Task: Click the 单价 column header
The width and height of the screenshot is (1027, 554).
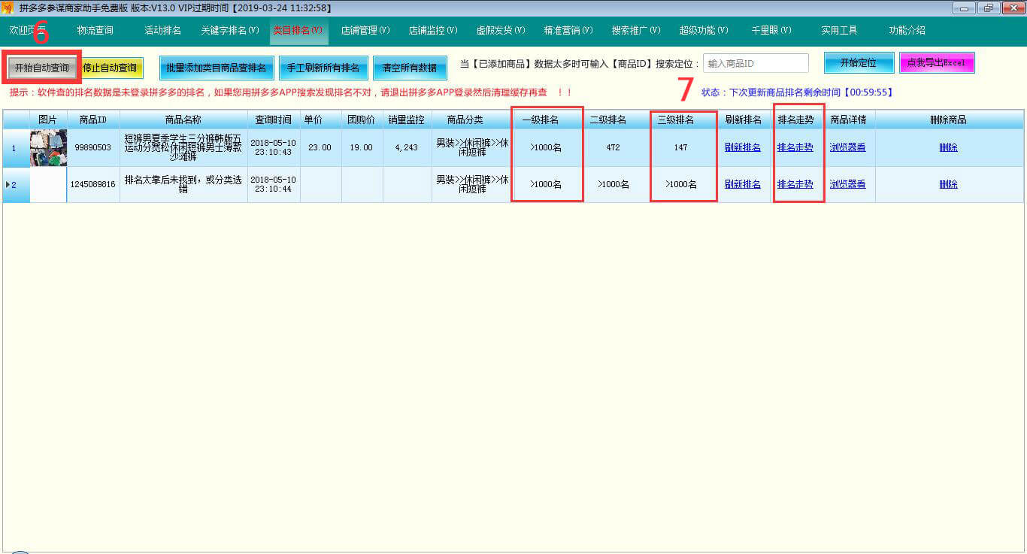Action: [320, 120]
